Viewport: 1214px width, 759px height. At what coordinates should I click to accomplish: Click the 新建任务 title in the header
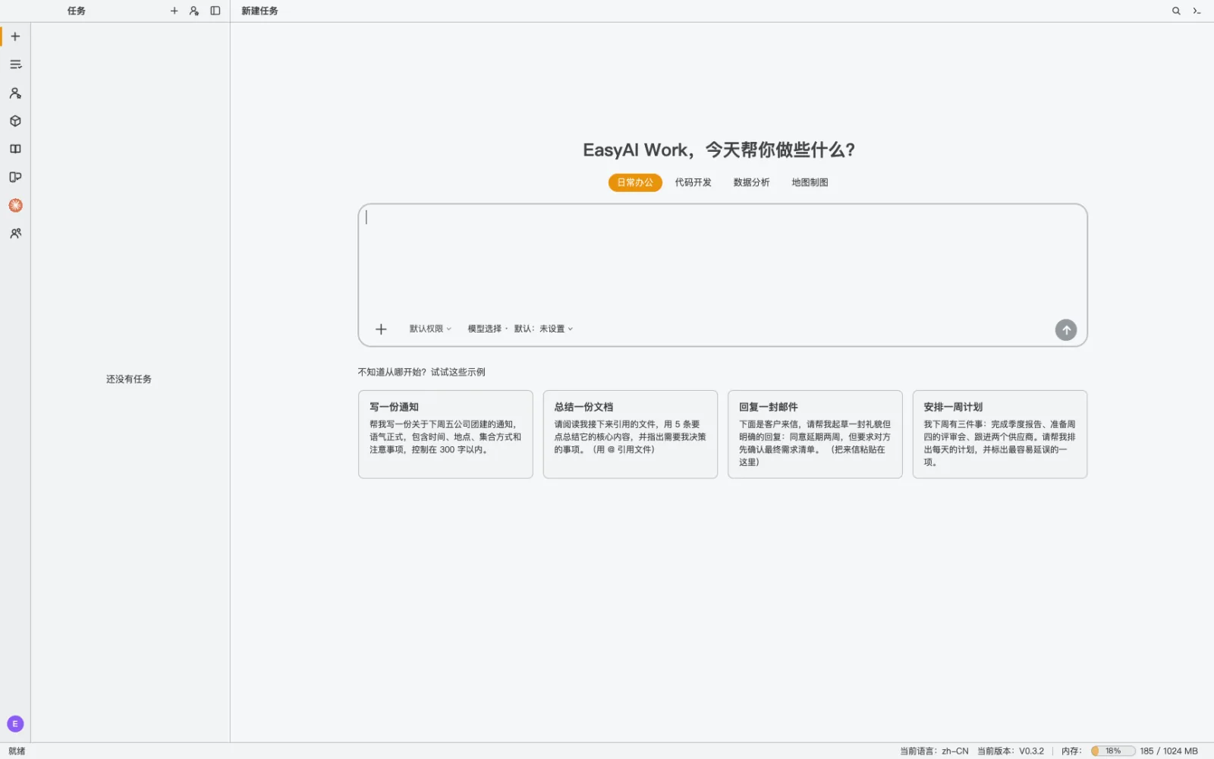259,11
